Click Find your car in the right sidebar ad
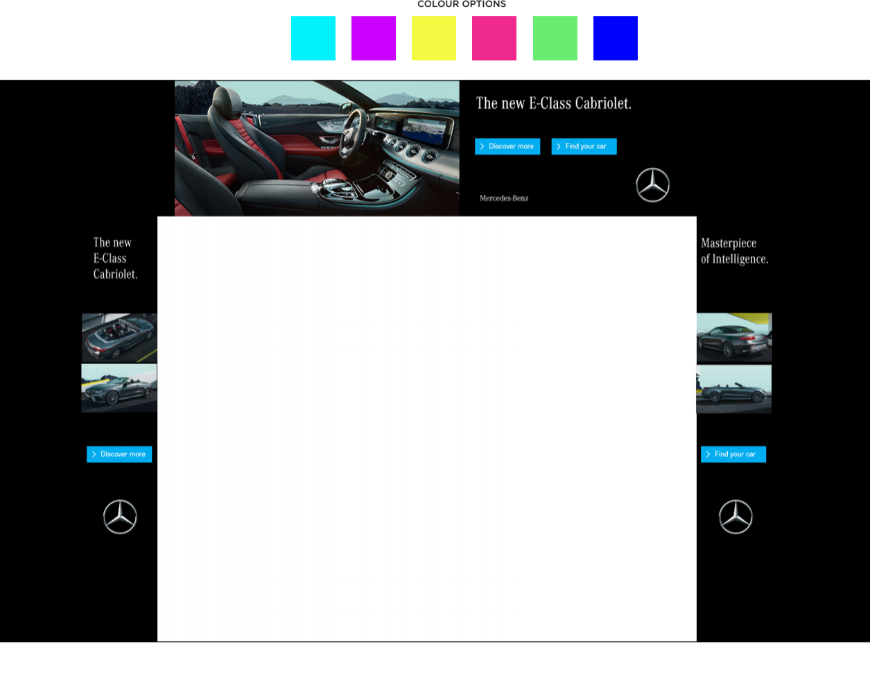This screenshot has height=681, width=870. click(x=733, y=454)
